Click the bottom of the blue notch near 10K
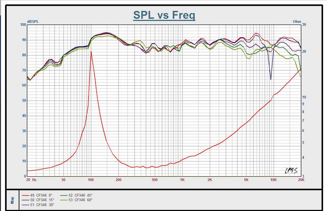Viewport: 327px width, 211px height. coord(271,79)
